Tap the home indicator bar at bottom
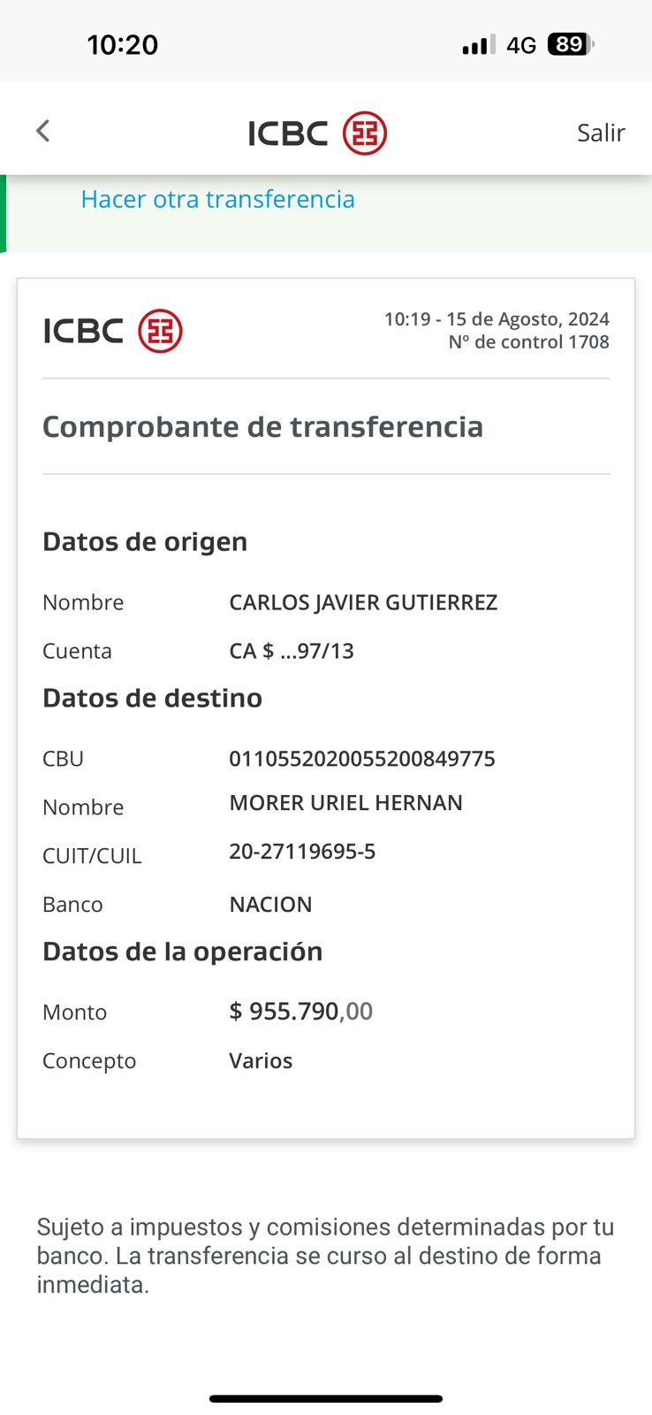652x1415 pixels. pyautogui.click(x=326, y=1398)
